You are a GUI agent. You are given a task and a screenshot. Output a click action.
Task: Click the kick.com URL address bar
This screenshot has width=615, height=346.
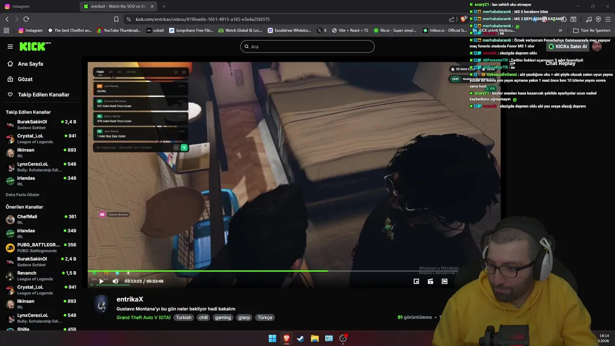(x=288, y=19)
